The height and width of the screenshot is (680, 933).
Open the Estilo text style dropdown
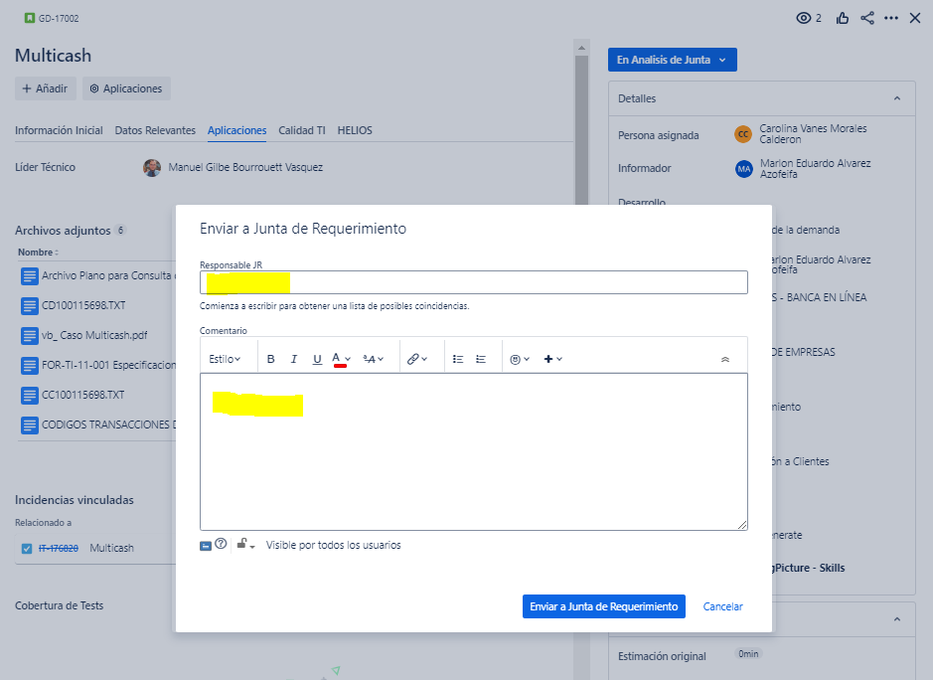point(225,359)
